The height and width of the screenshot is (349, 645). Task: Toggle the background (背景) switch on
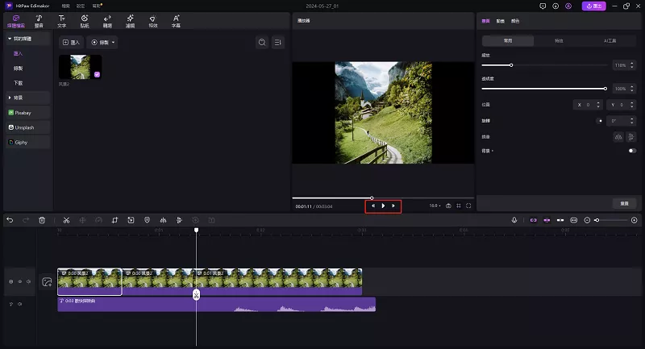pos(631,151)
